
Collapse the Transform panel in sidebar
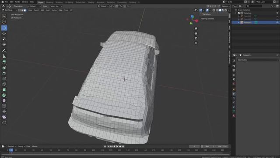pyautogui.click(x=201, y=14)
